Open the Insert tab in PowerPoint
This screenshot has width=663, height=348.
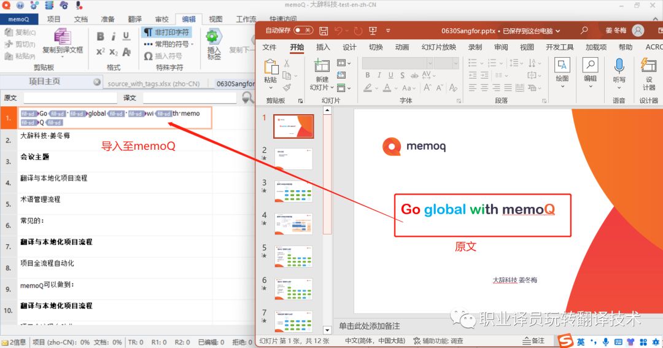point(323,47)
